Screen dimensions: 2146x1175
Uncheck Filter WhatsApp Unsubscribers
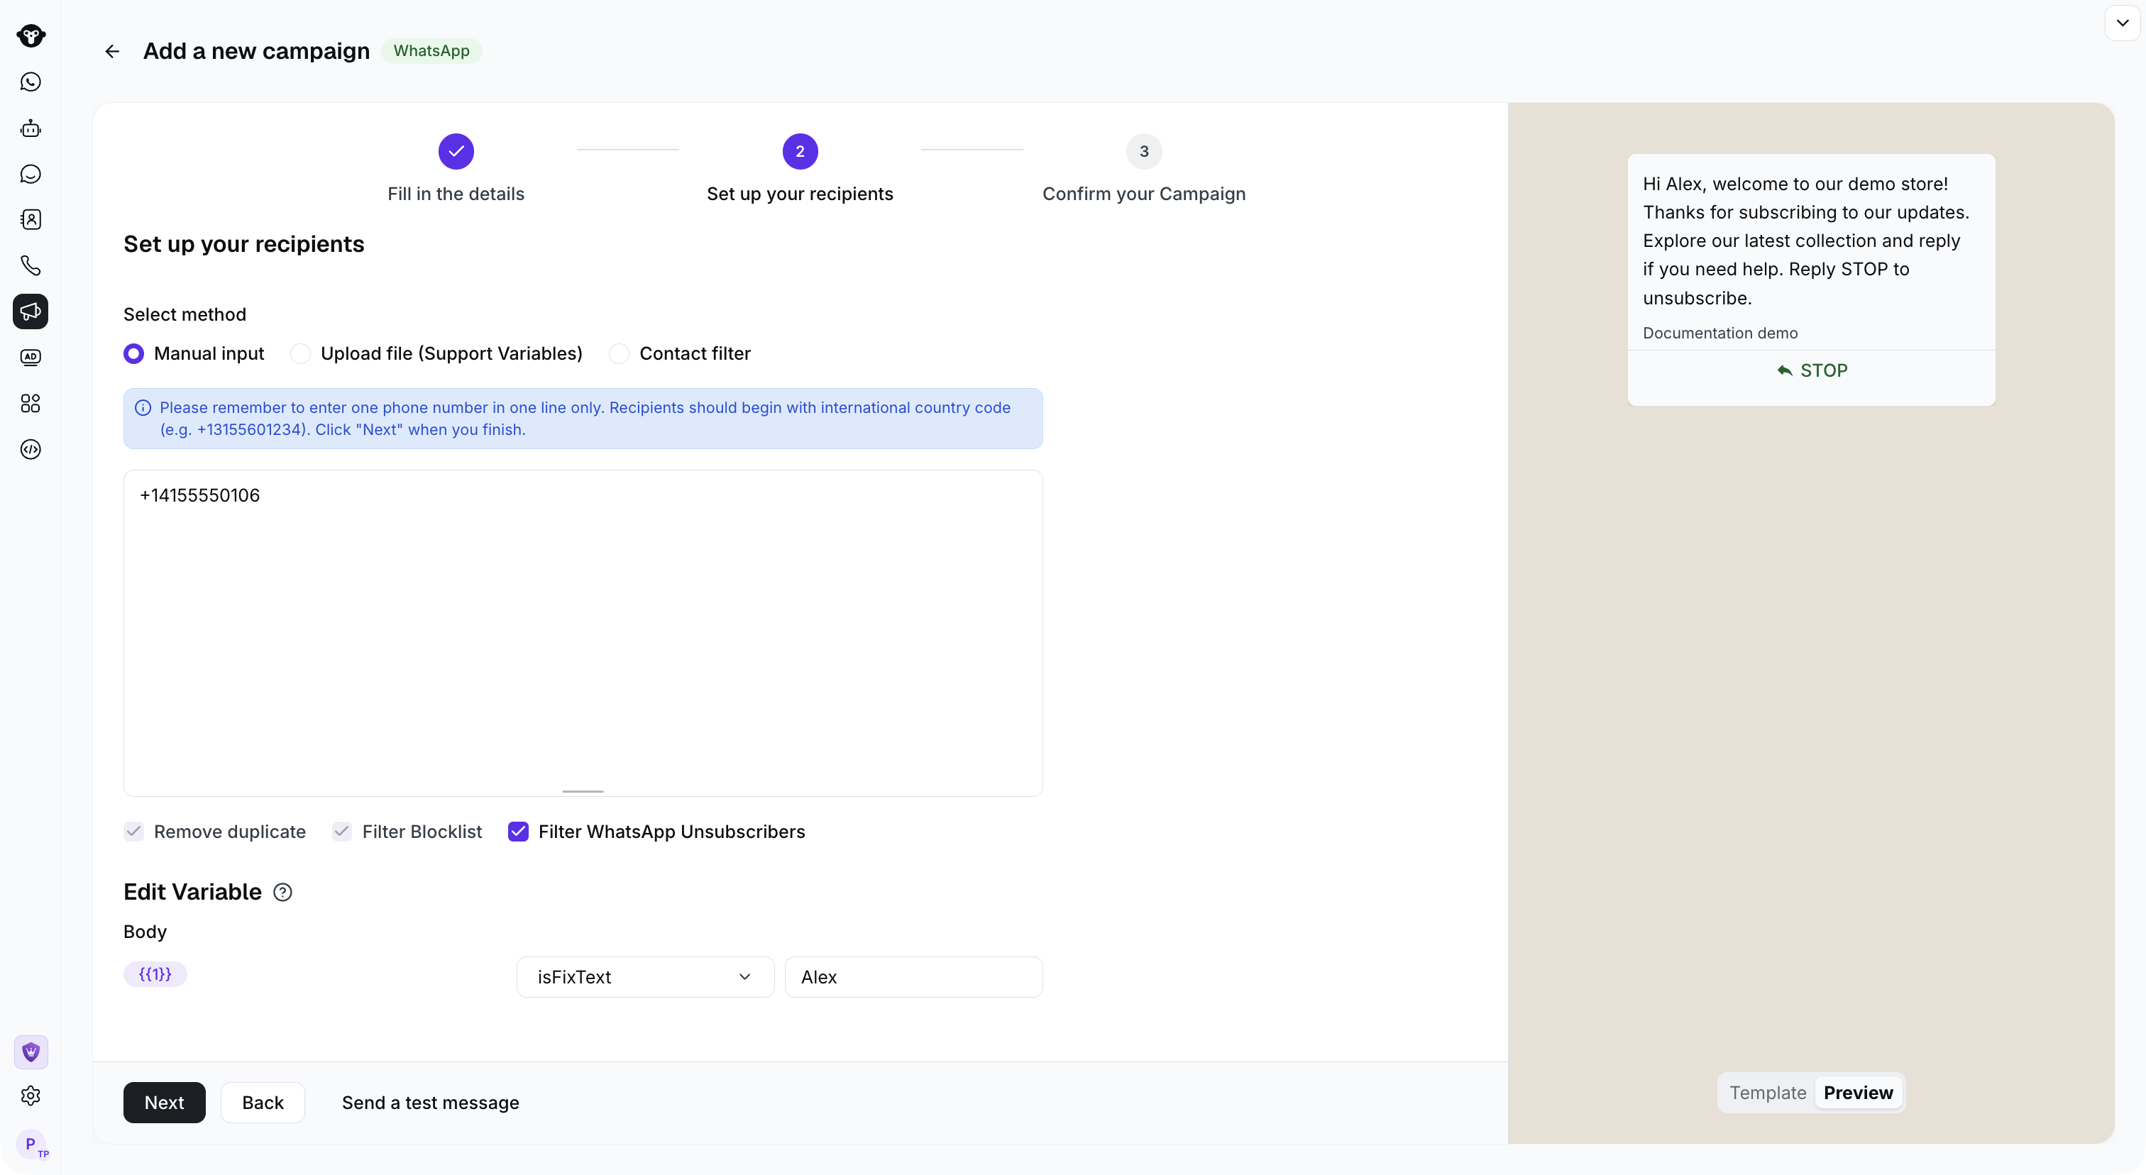(518, 832)
